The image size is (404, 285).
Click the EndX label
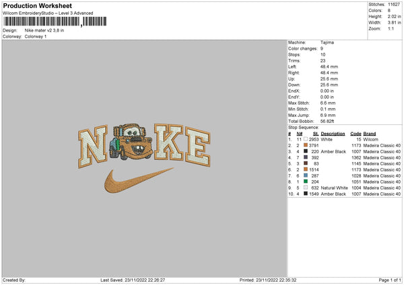[x=294, y=91]
